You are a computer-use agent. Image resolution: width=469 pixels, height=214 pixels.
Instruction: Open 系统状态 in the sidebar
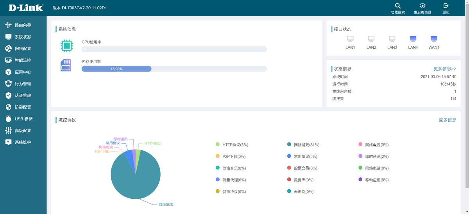(23, 37)
